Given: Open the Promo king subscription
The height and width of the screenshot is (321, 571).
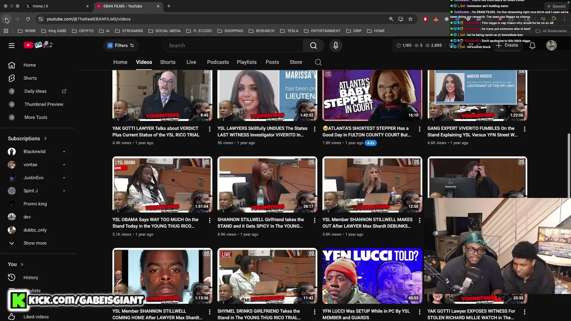Looking at the screenshot, I should [x=37, y=204].
